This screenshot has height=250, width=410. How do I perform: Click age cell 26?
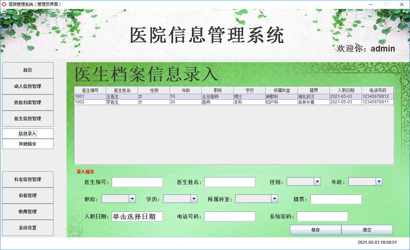point(186,102)
